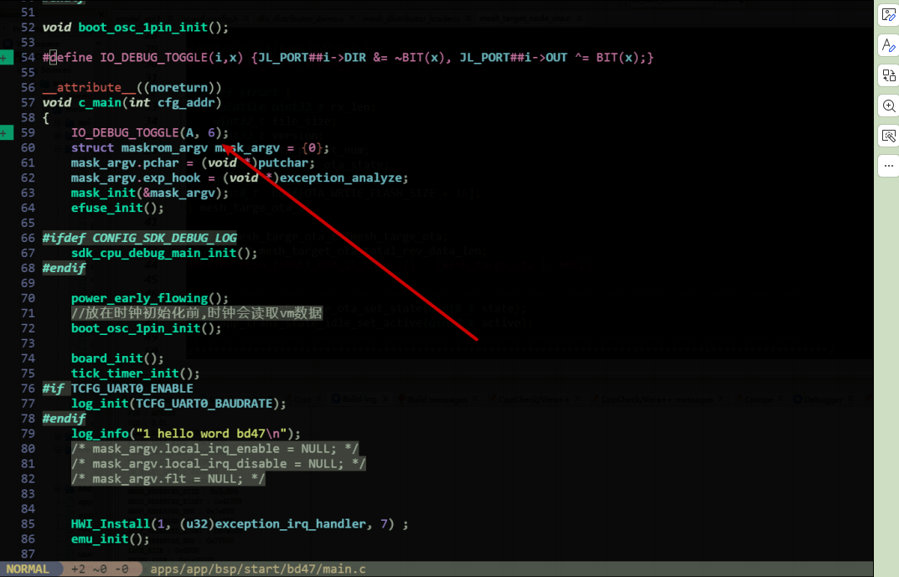
Task: Click mask_argv.exp_hook assignment on line 62
Action: 240,178
